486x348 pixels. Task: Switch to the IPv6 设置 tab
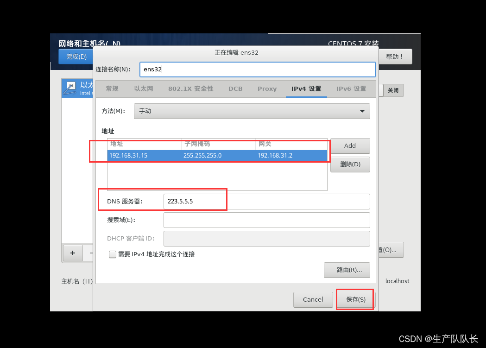click(351, 89)
